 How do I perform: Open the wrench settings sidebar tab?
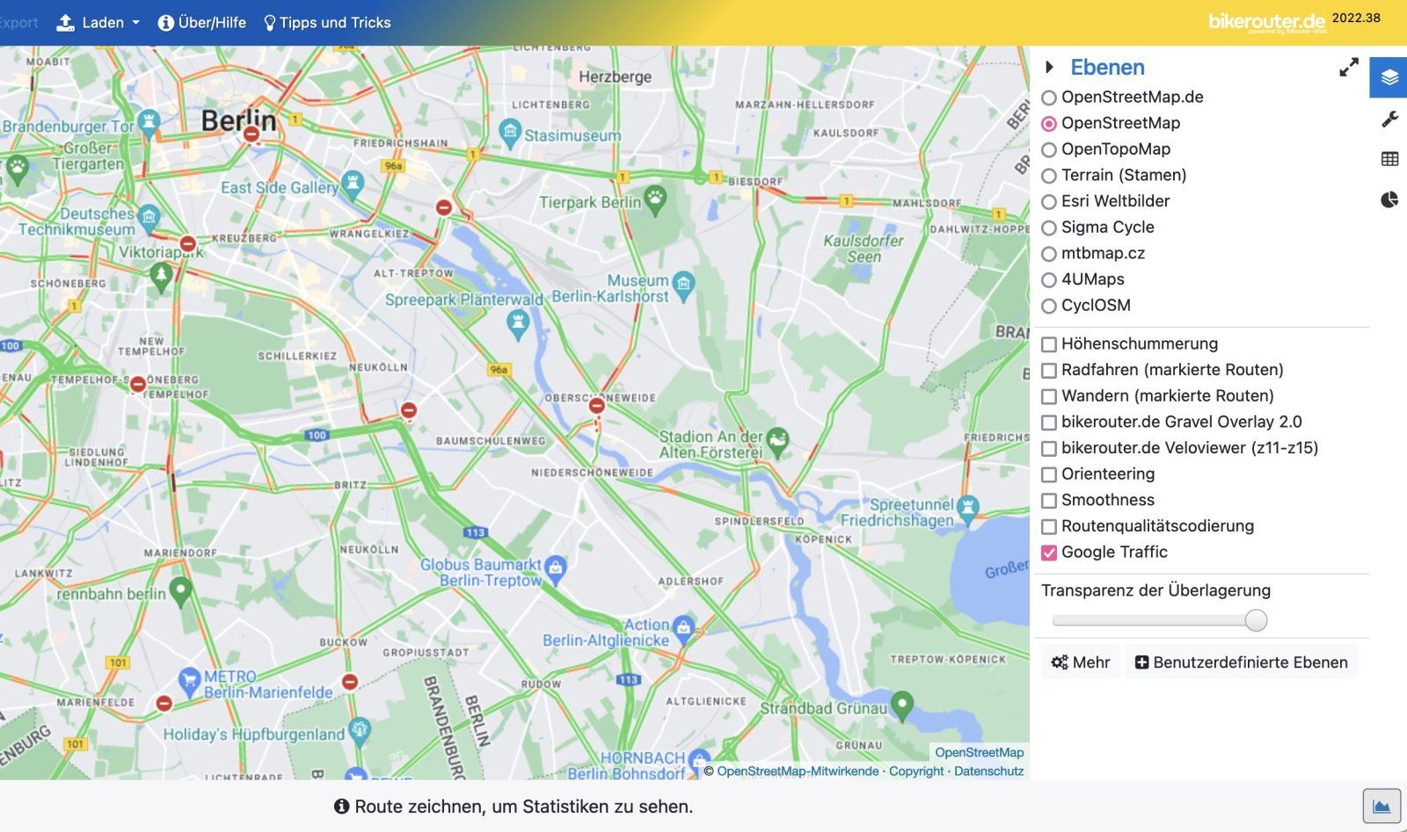1389,119
